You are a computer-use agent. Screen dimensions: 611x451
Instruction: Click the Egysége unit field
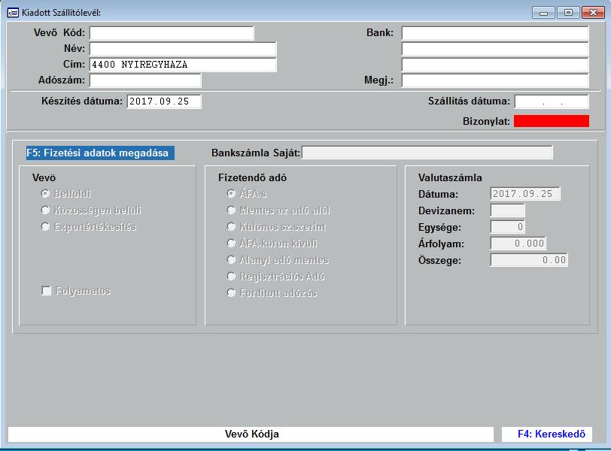508,227
